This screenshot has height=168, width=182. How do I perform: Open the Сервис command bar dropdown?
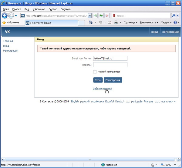166,22
